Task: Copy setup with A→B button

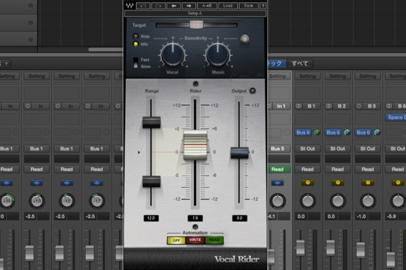Action: pos(207,5)
